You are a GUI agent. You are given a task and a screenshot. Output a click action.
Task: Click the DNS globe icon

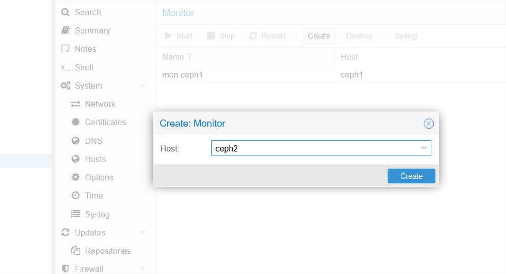[x=76, y=141]
